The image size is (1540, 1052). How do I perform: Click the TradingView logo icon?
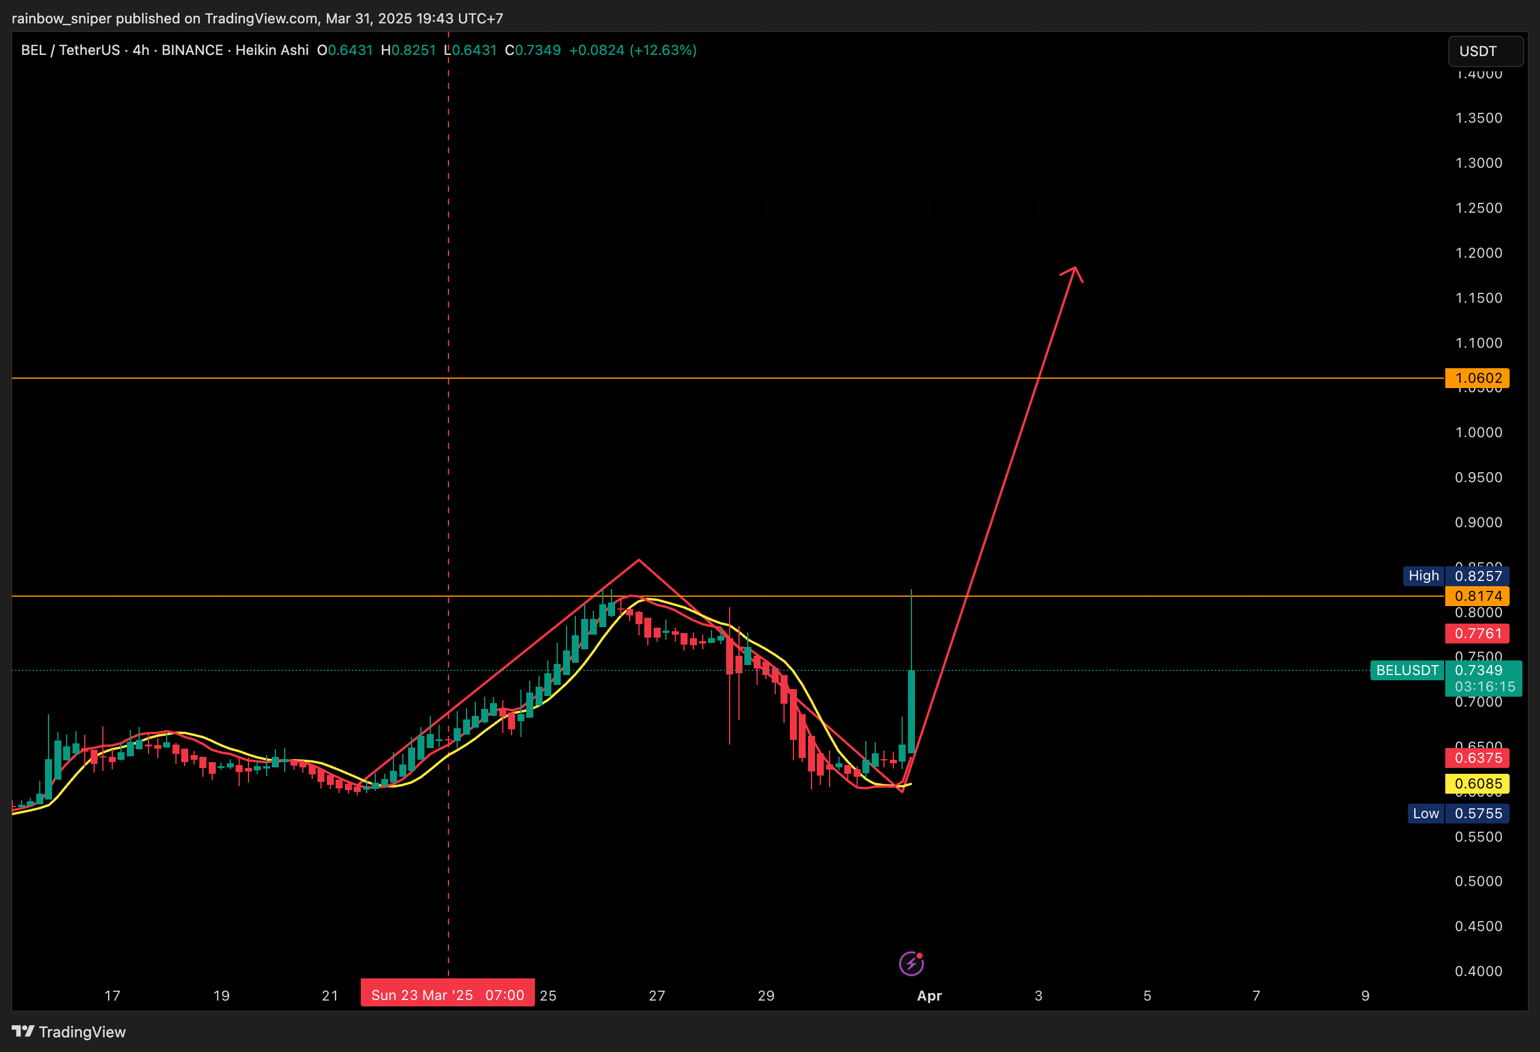click(23, 1031)
